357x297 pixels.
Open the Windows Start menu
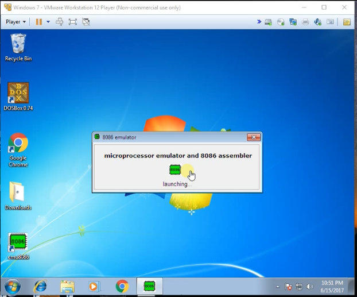coord(13,286)
